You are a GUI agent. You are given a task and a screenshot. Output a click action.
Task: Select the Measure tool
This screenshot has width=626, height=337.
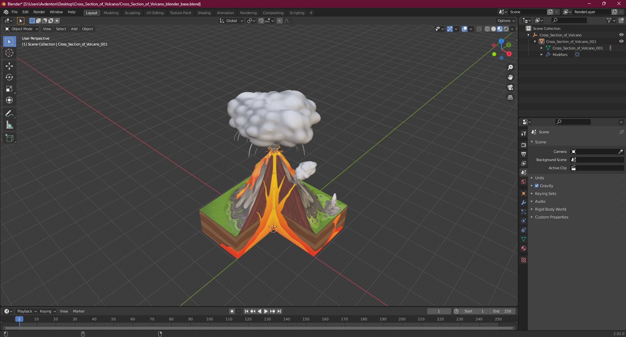[x=9, y=125]
